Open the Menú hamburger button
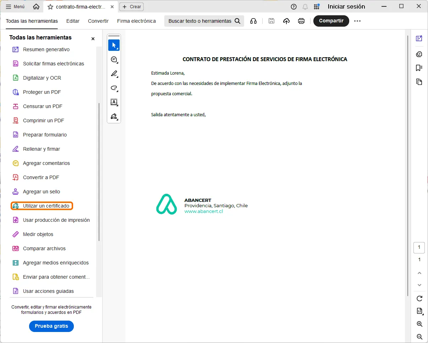Viewport: 428px width, 343px height. click(15, 6)
